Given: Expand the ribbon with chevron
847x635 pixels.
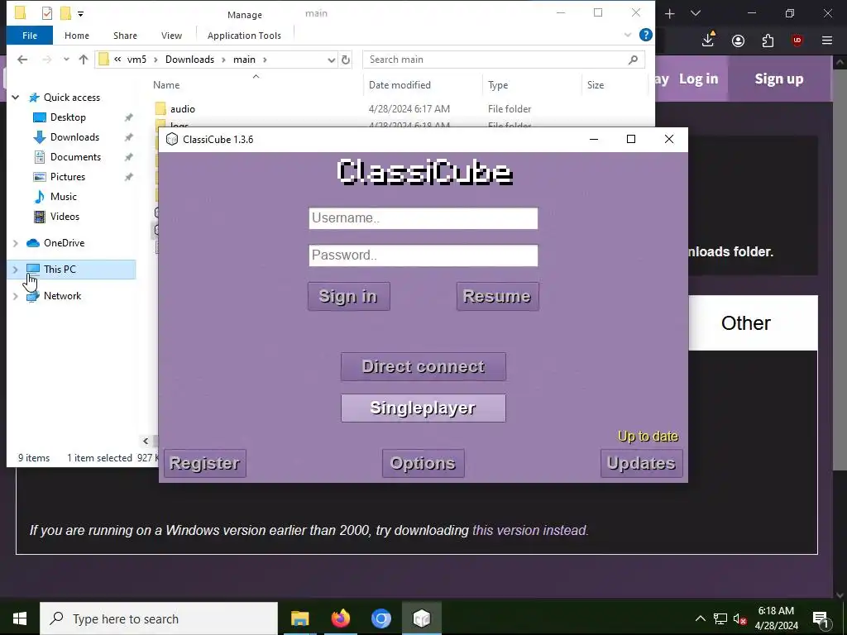Looking at the screenshot, I should [628, 35].
